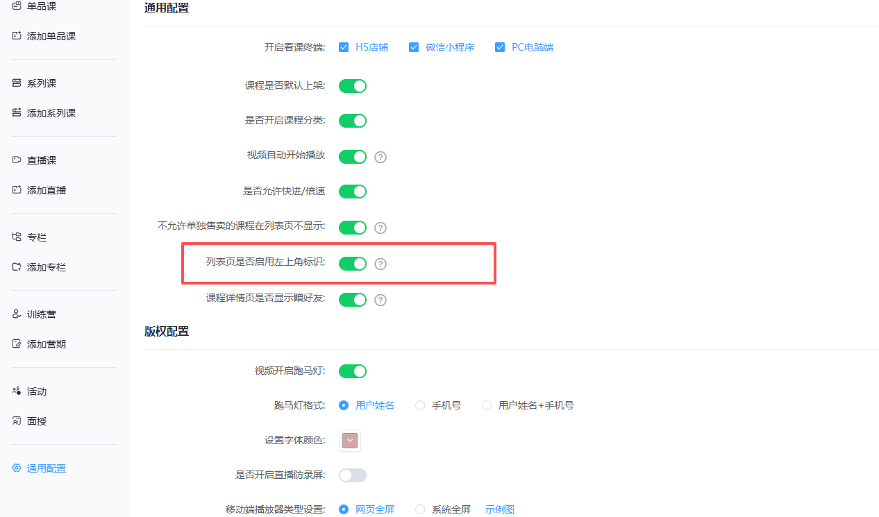Open the 示例图 link
Viewport: 879px width, 517px height.
tap(499, 509)
